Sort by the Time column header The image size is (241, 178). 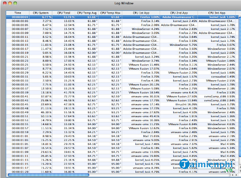point(18,13)
